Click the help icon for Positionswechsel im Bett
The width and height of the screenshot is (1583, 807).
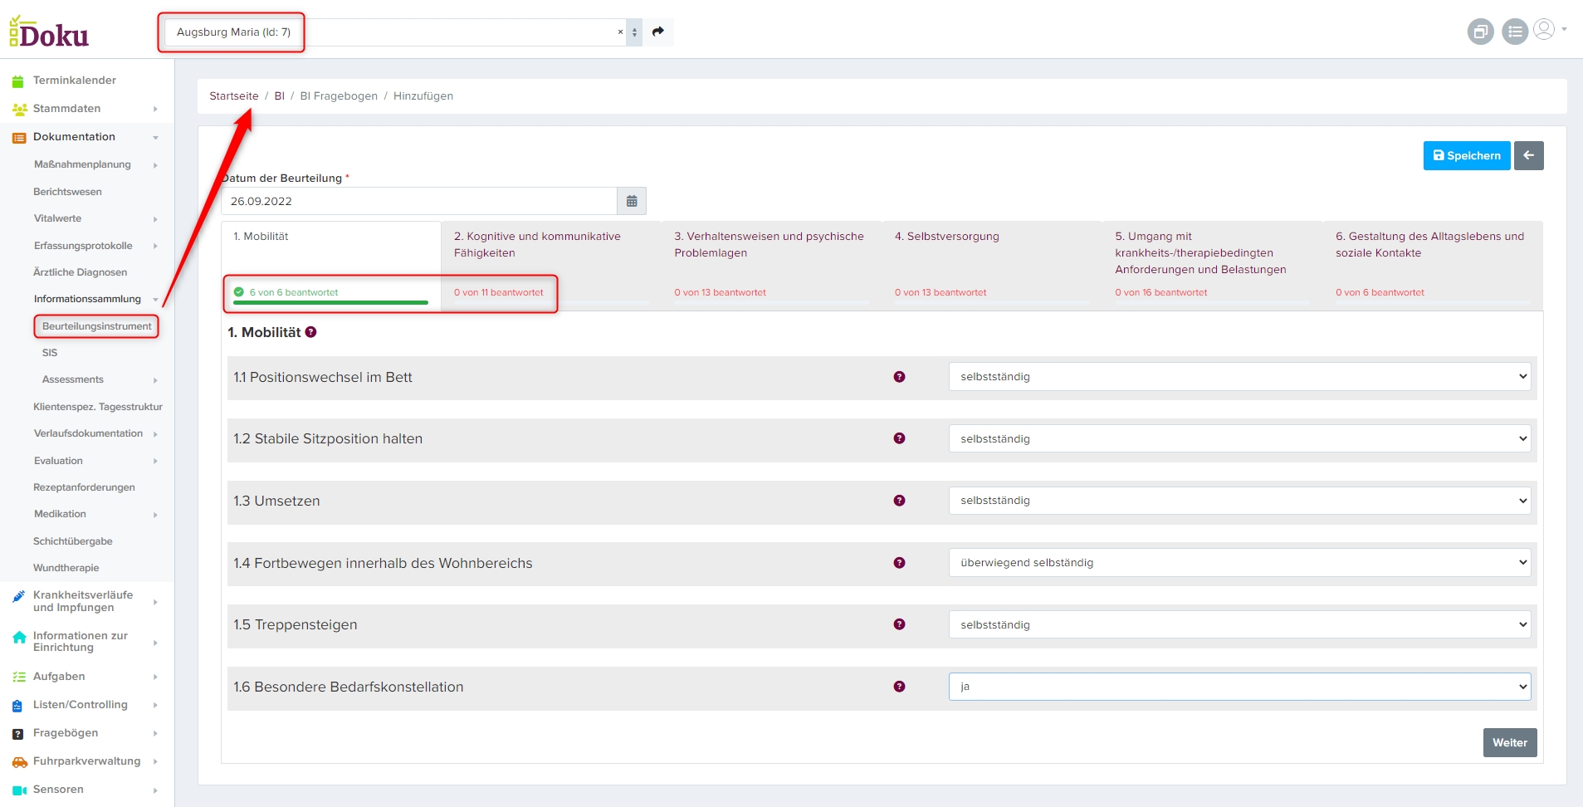(899, 377)
